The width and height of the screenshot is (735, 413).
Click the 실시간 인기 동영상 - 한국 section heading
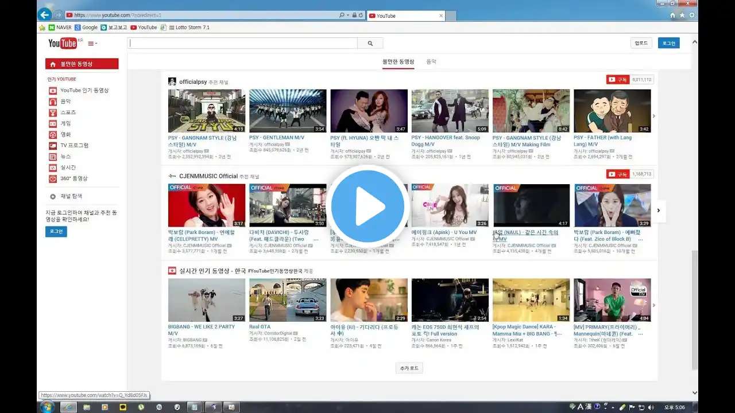click(212, 271)
